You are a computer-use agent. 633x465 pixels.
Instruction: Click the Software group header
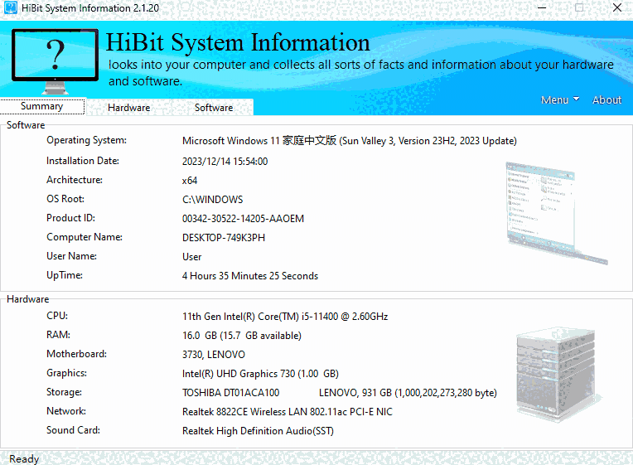click(x=26, y=125)
